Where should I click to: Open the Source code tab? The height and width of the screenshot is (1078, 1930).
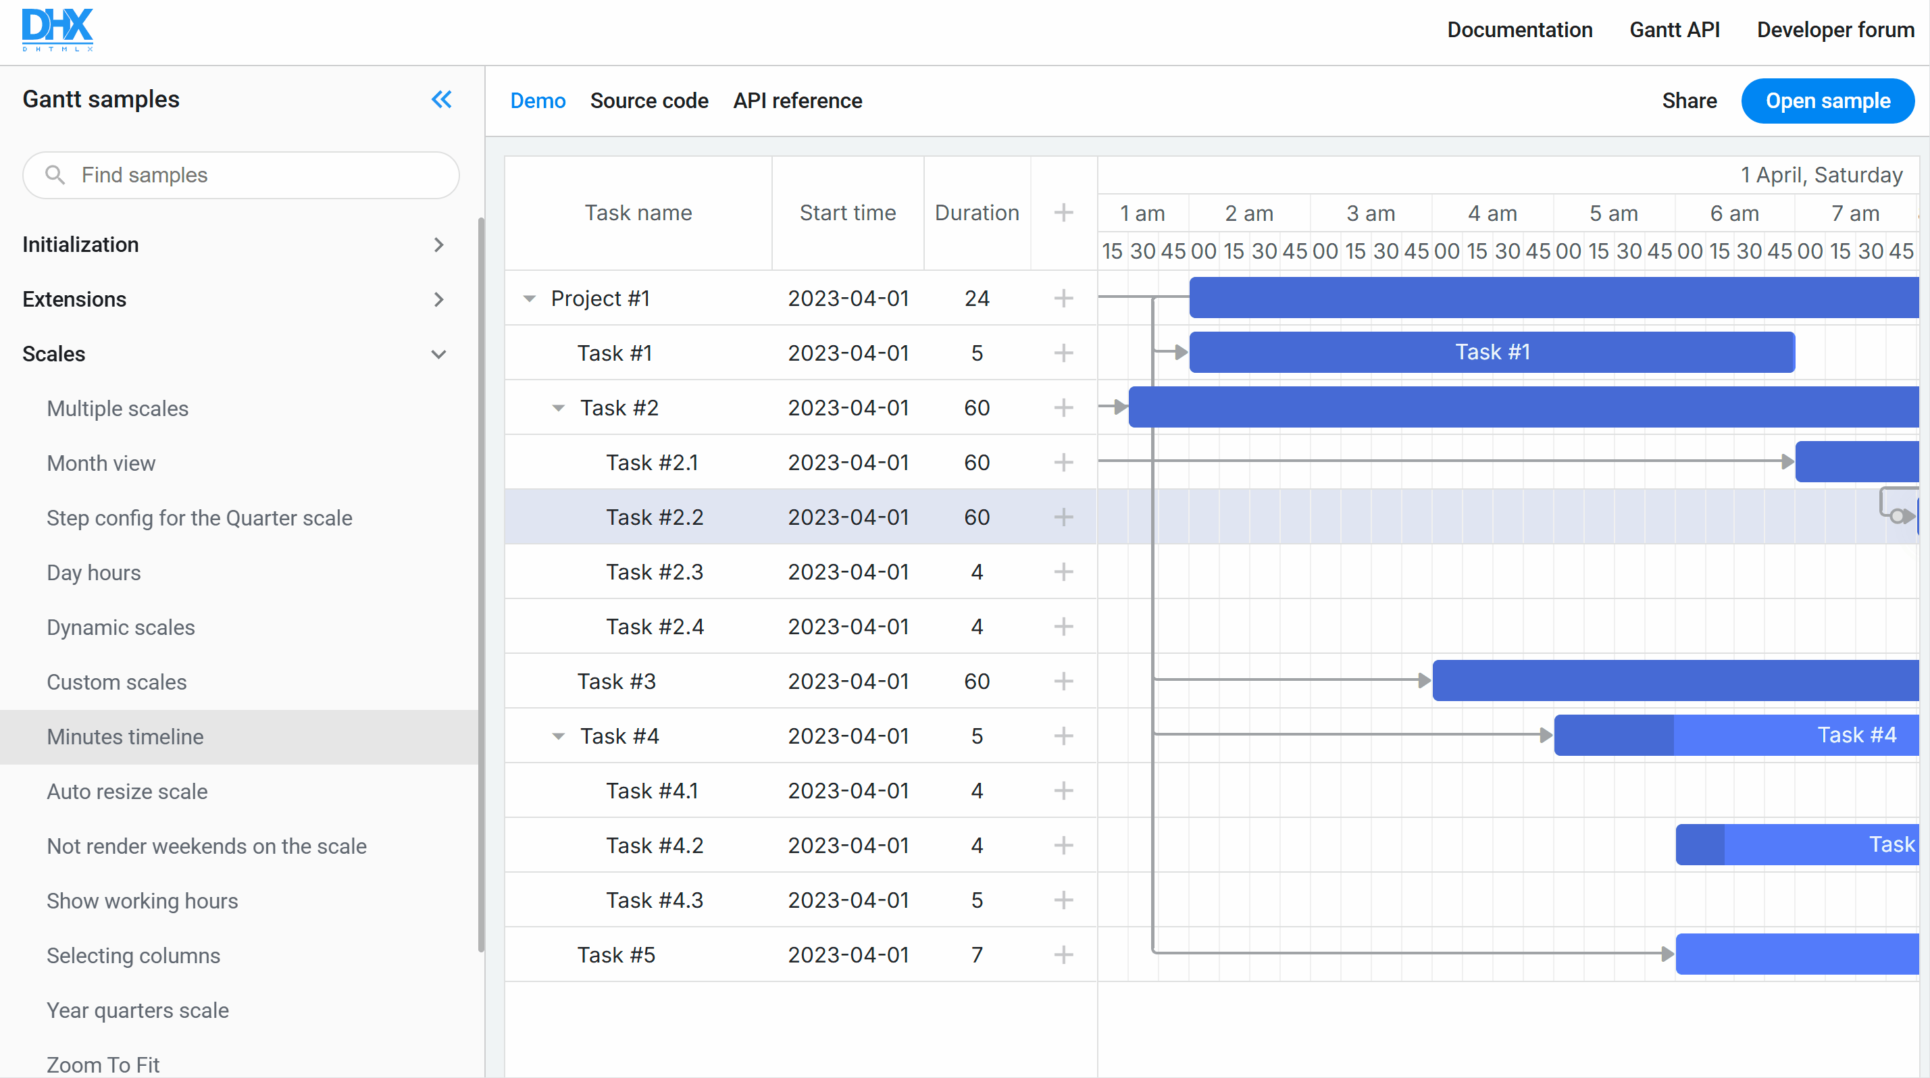coord(649,101)
